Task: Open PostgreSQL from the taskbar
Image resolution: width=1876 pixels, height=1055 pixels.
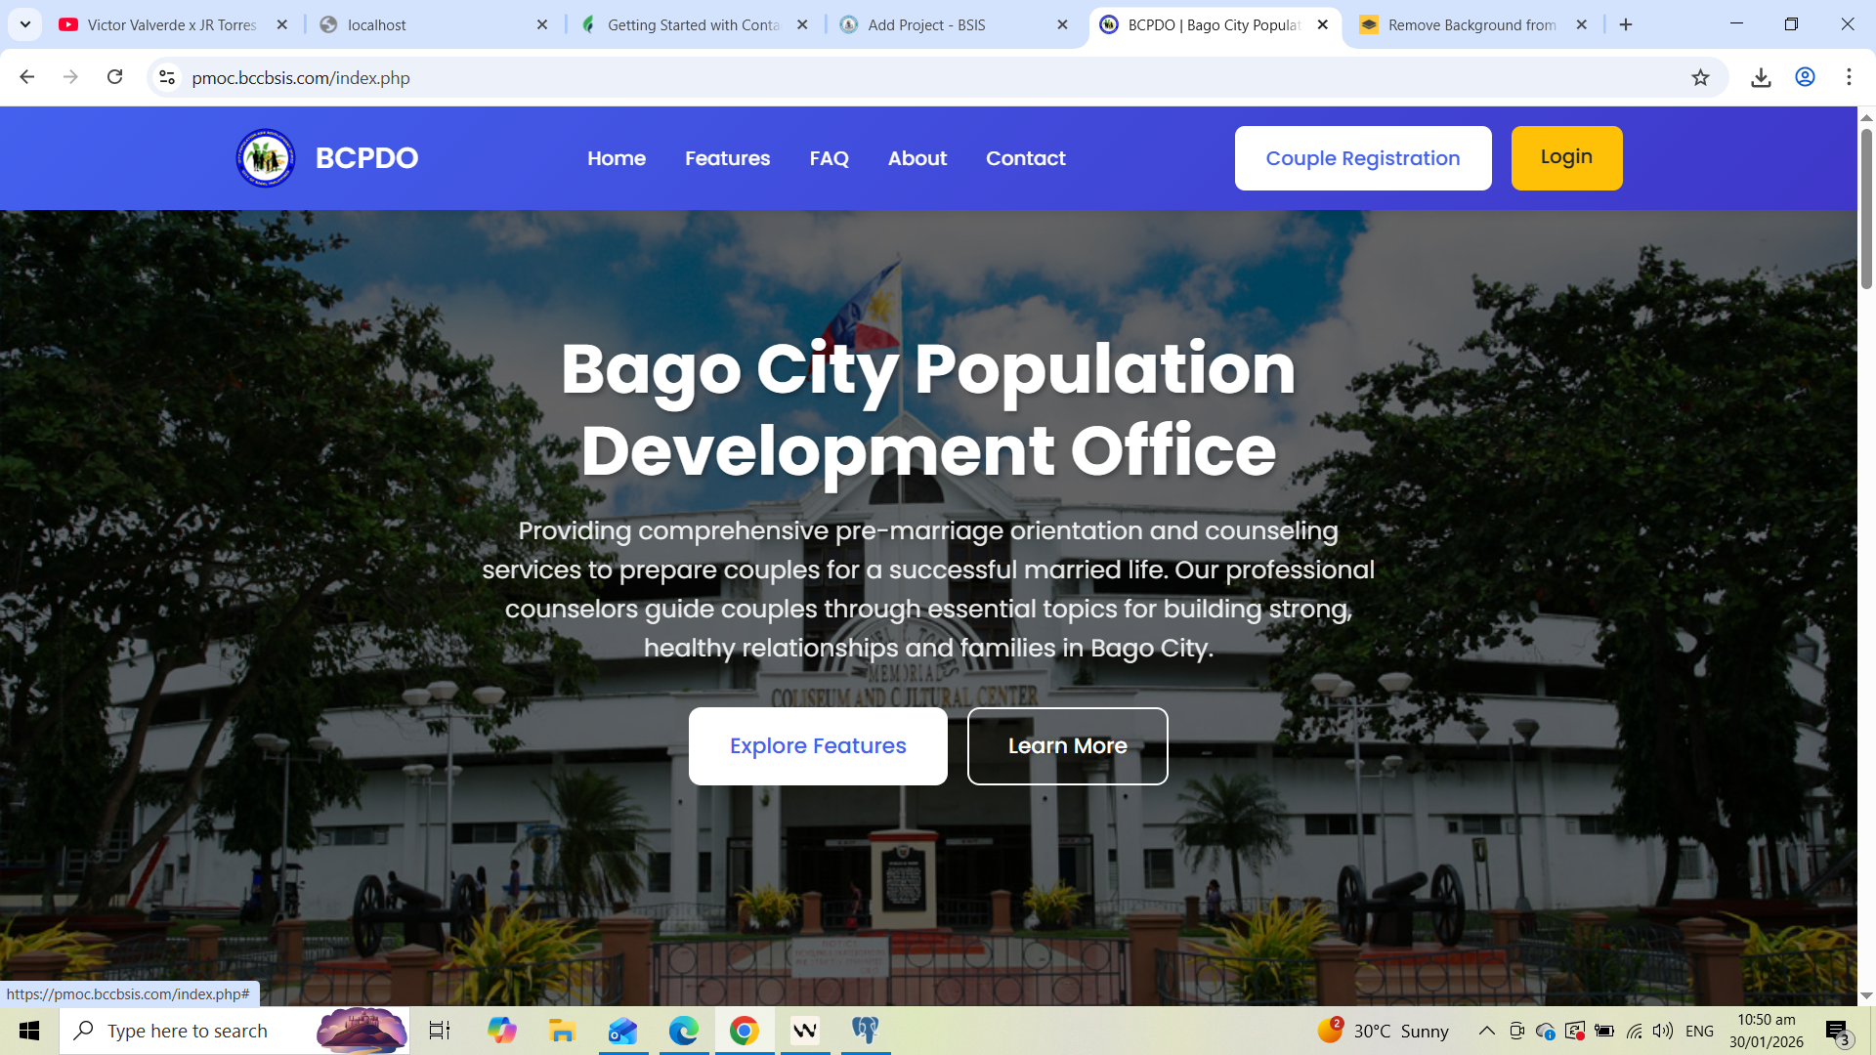Action: 866,1031
